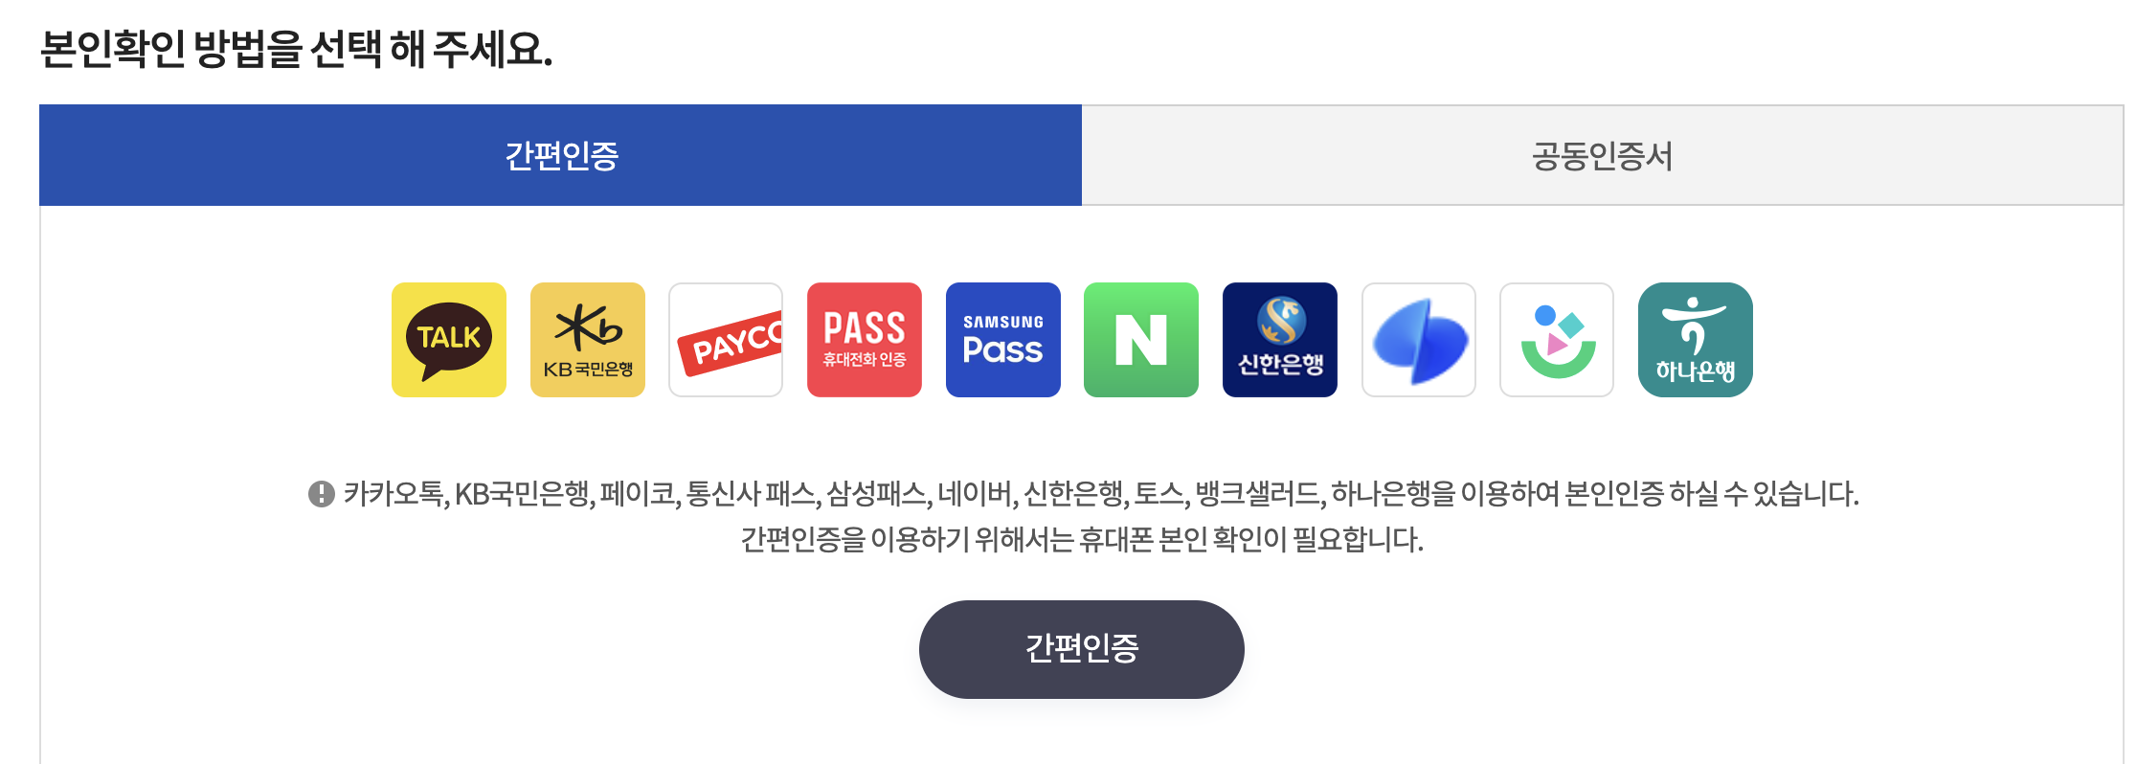Select the blue Toss icon
Viewport: 2137px width, 764px height.
pos(1419,340)
